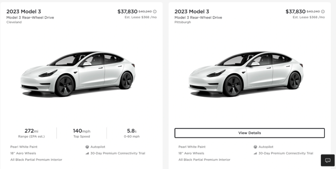Click Pearl White Paint on Pittsburgh card
The image size is (336, 169).
(192, 147)
